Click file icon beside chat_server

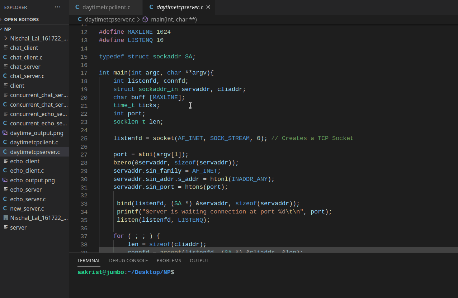(x=5, y=67)
